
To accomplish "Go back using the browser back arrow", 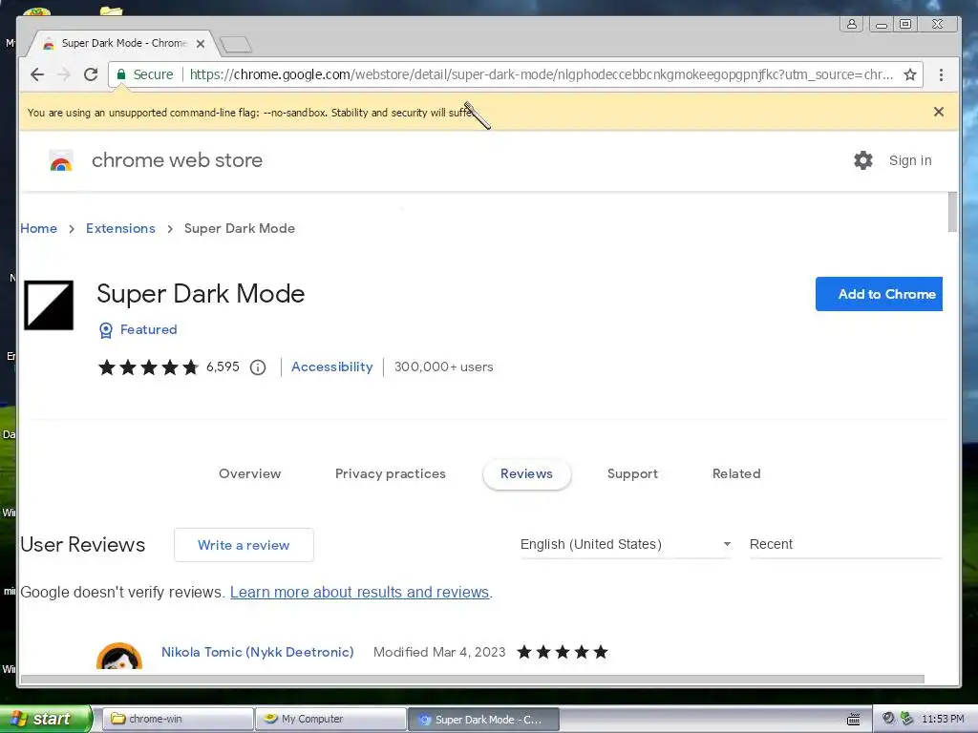I will click(x=37, y=74).
